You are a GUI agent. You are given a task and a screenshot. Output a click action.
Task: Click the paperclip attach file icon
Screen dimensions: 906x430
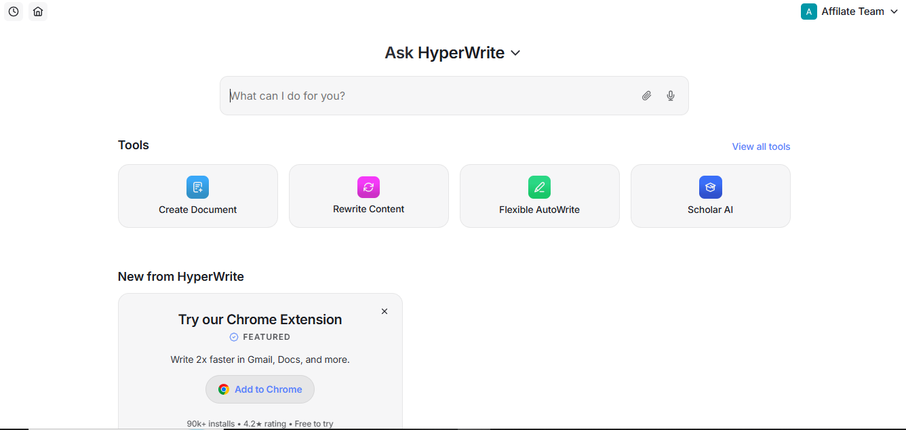point(647,96)
